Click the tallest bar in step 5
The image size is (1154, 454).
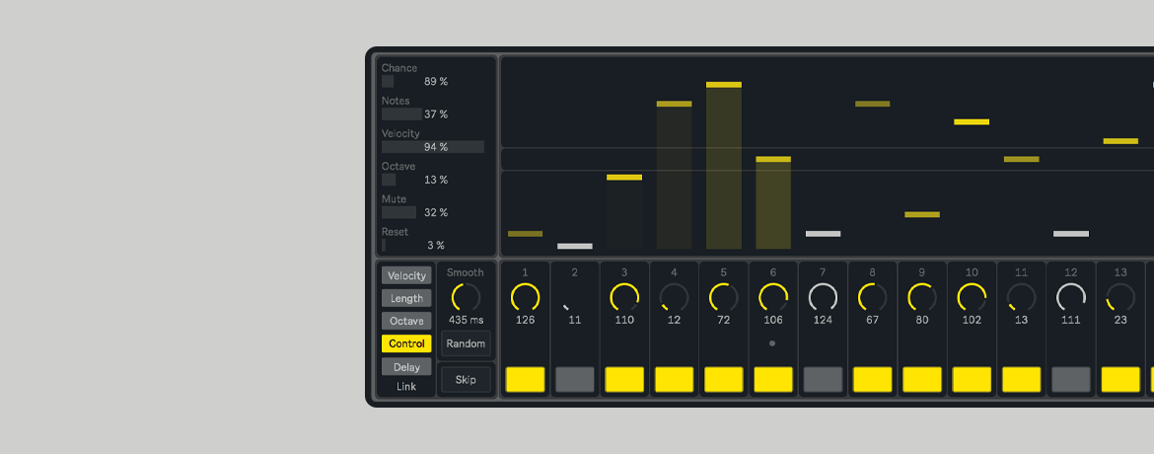(723, 168)
